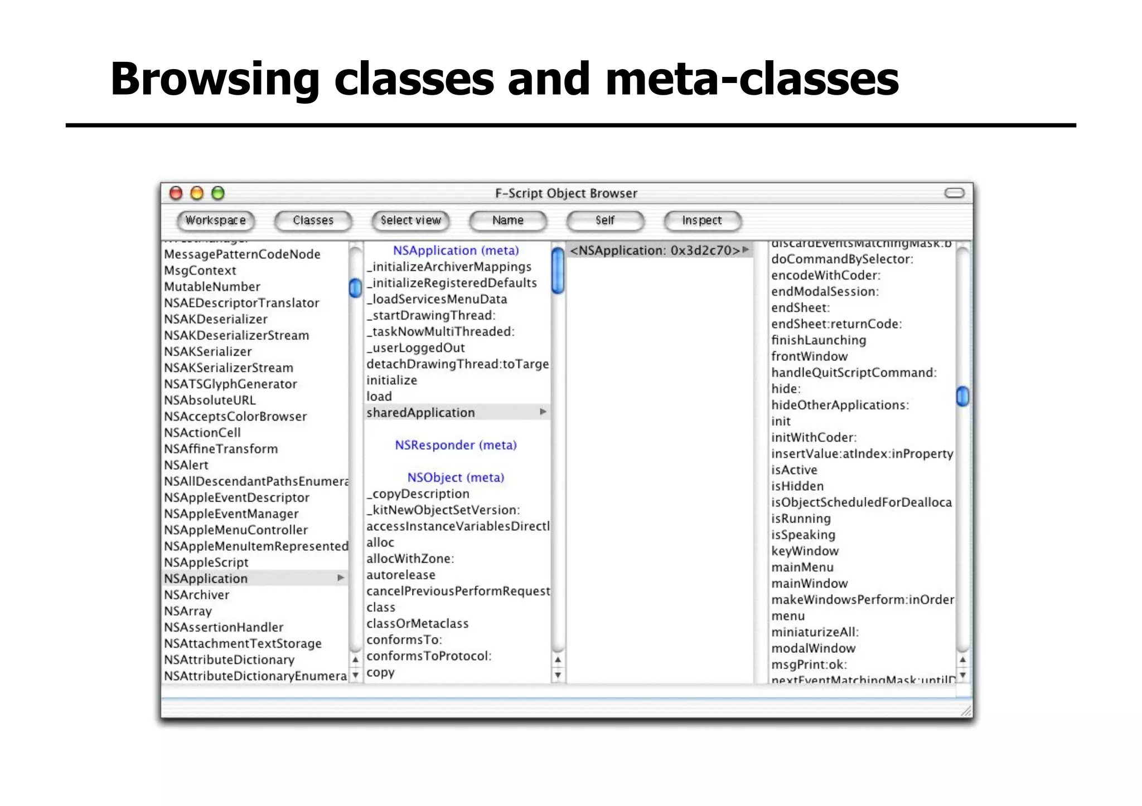
Task: Select allocWithZone: method
Action: [x=410, y=558]
